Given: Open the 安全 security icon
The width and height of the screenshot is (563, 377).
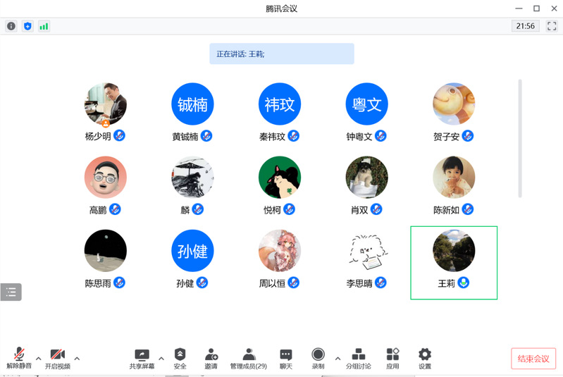Looking at the screenshot, I should [x=180, y=355].
